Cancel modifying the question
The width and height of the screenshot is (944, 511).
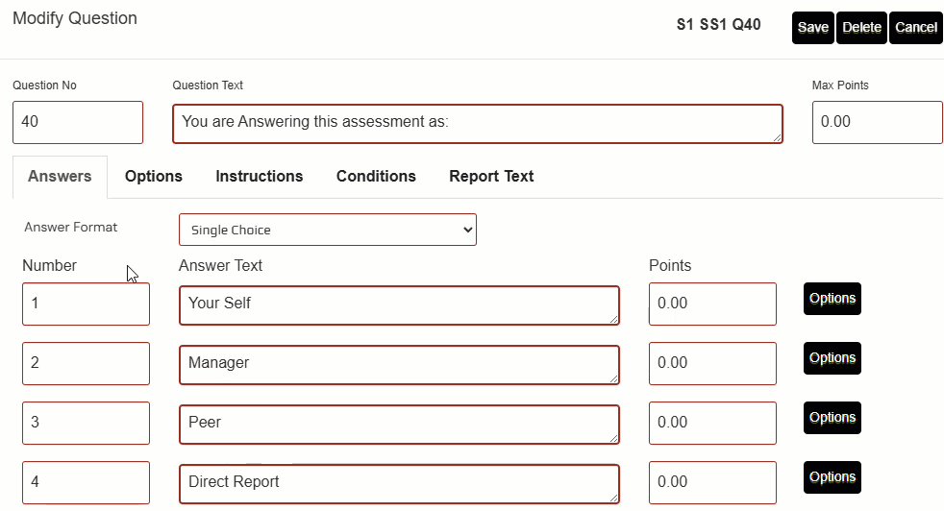click(x=915, y=28)
